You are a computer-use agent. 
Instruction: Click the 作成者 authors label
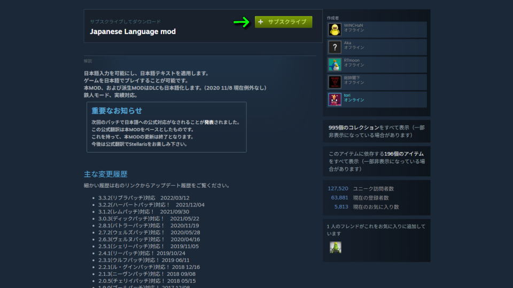333,18
